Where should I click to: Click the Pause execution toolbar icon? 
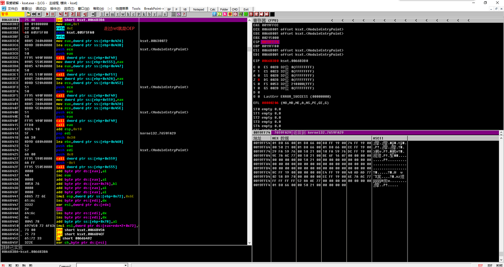click(52, 14)
